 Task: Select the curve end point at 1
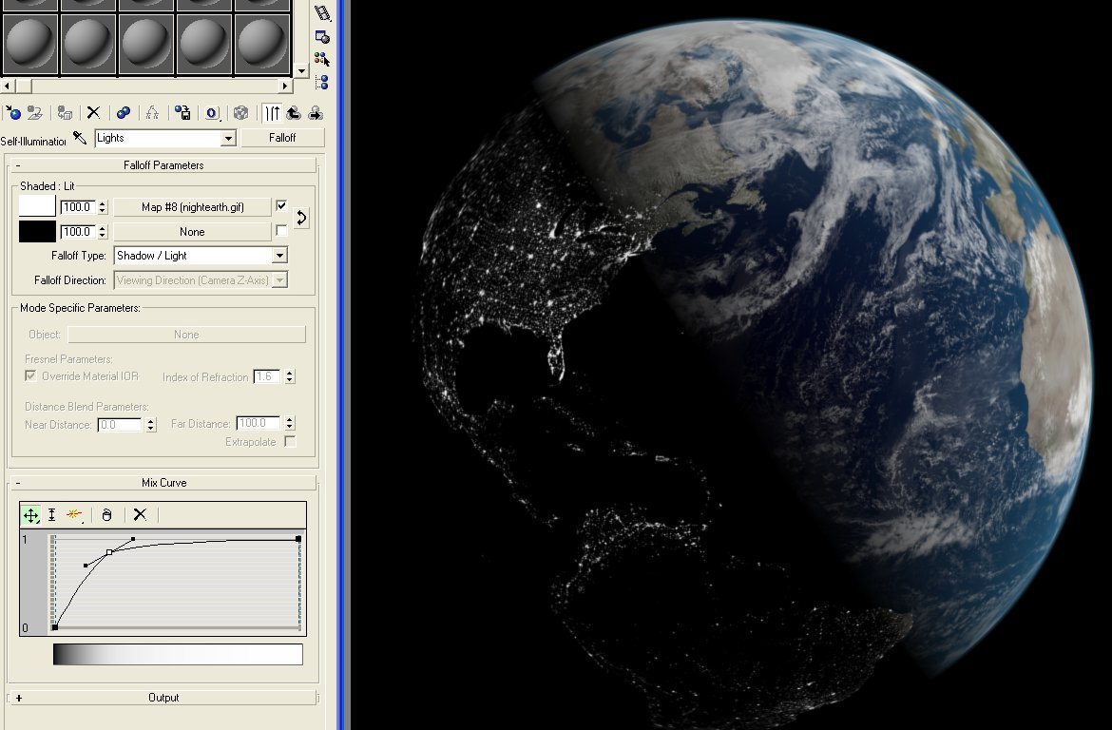[298, 539]
